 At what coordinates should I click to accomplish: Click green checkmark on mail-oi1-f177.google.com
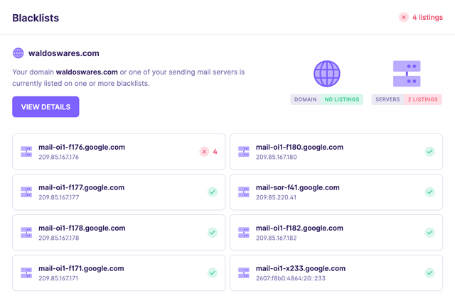(212, 192)
